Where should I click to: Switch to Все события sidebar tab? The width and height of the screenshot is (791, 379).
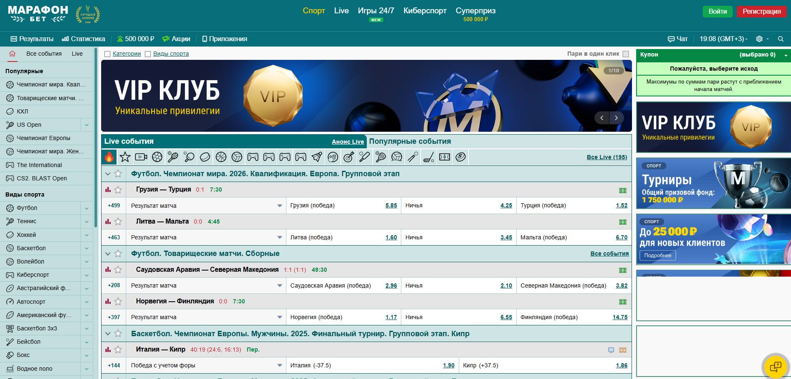coord(44,54)
